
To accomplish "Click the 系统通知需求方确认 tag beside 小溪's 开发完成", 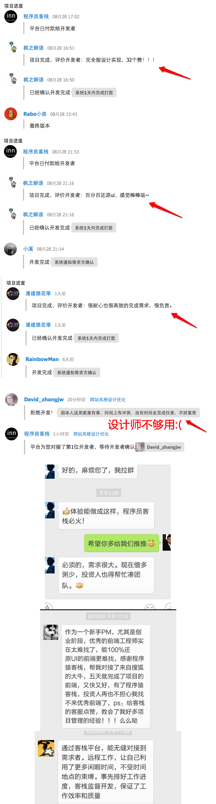I will pos(74,262).
